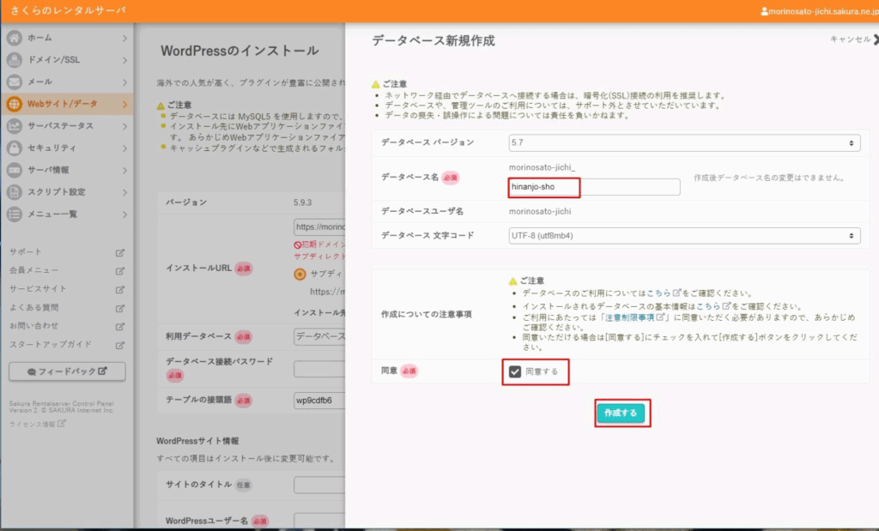Open the 利用データベース dropdown

319,336
